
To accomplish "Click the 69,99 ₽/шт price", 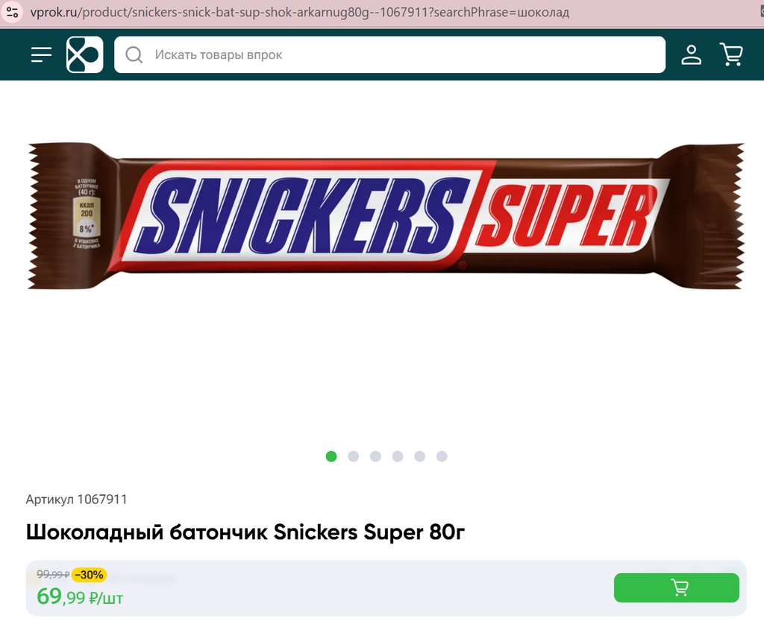I will tap(80, 596).
